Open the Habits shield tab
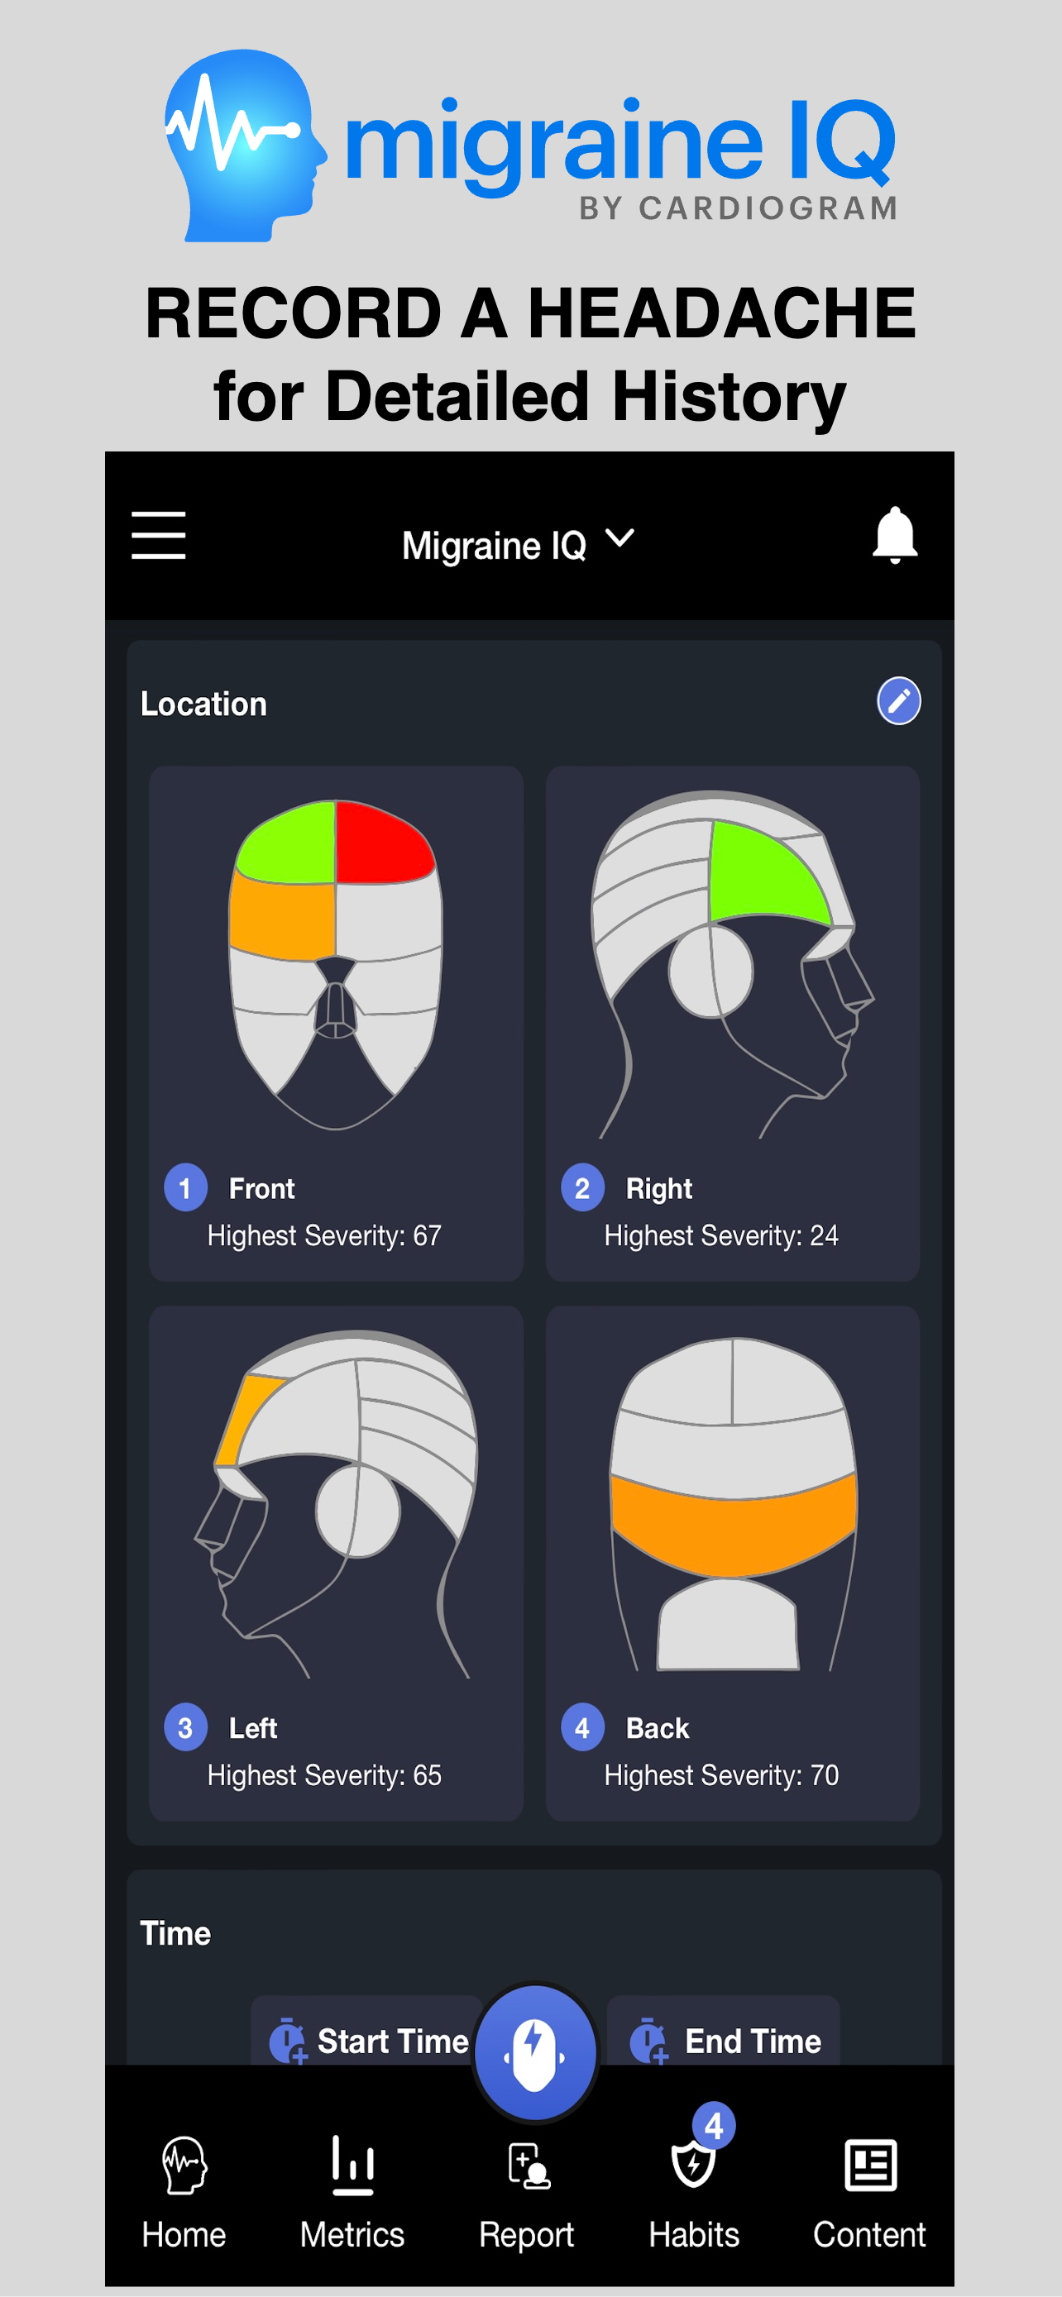Viewport: 1062px width, 2297px height. coord(694,2193)
